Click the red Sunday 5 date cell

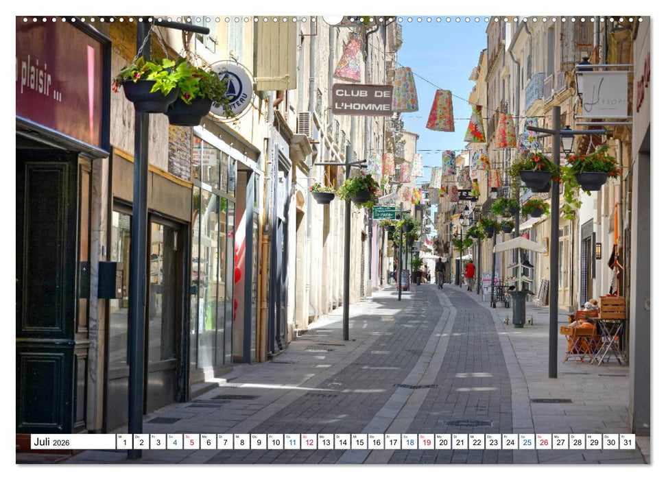(191, 442)
